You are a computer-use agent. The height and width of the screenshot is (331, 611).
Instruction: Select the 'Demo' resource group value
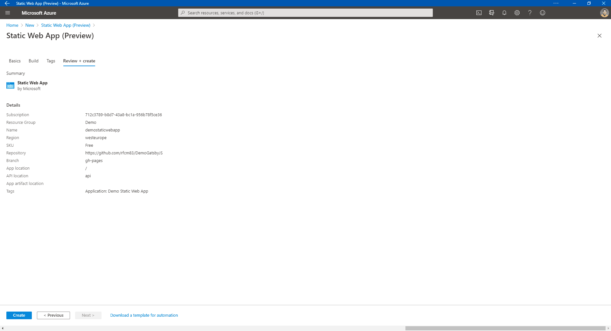coord(91,123)
